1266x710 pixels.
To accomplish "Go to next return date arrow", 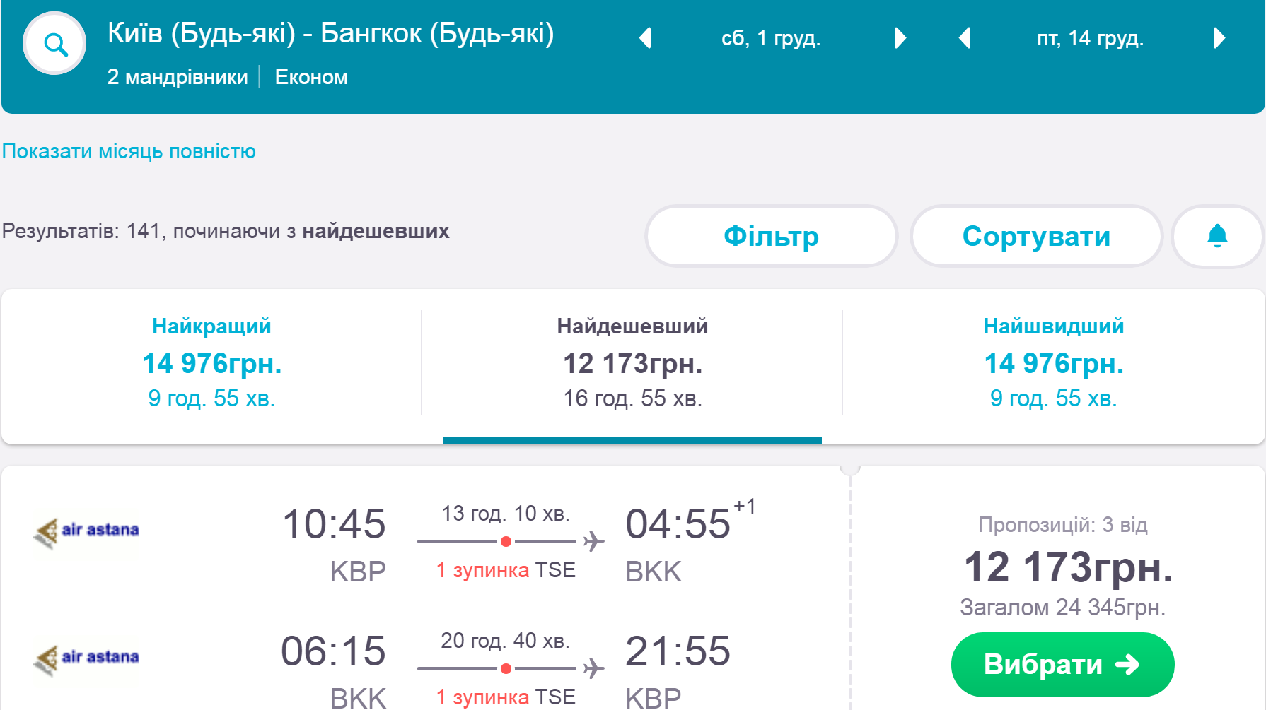I will pyautogui.click(x=1219, y=38).
